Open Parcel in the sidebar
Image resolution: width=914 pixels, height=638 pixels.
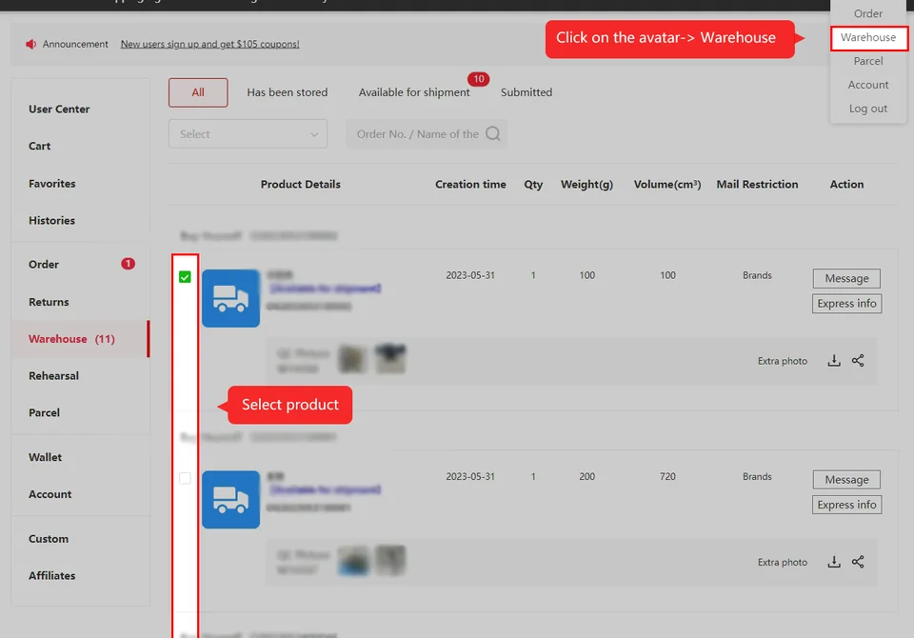[45, 413]
